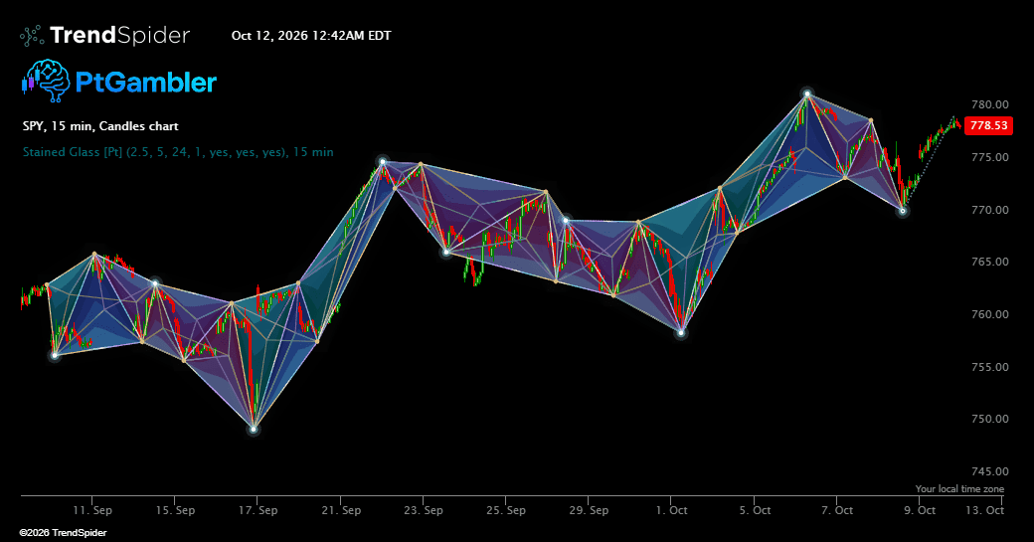Click the 750.00 price axis label
Image resolution: width=1034 pixels, height=542 pixels.
[990, 419]
